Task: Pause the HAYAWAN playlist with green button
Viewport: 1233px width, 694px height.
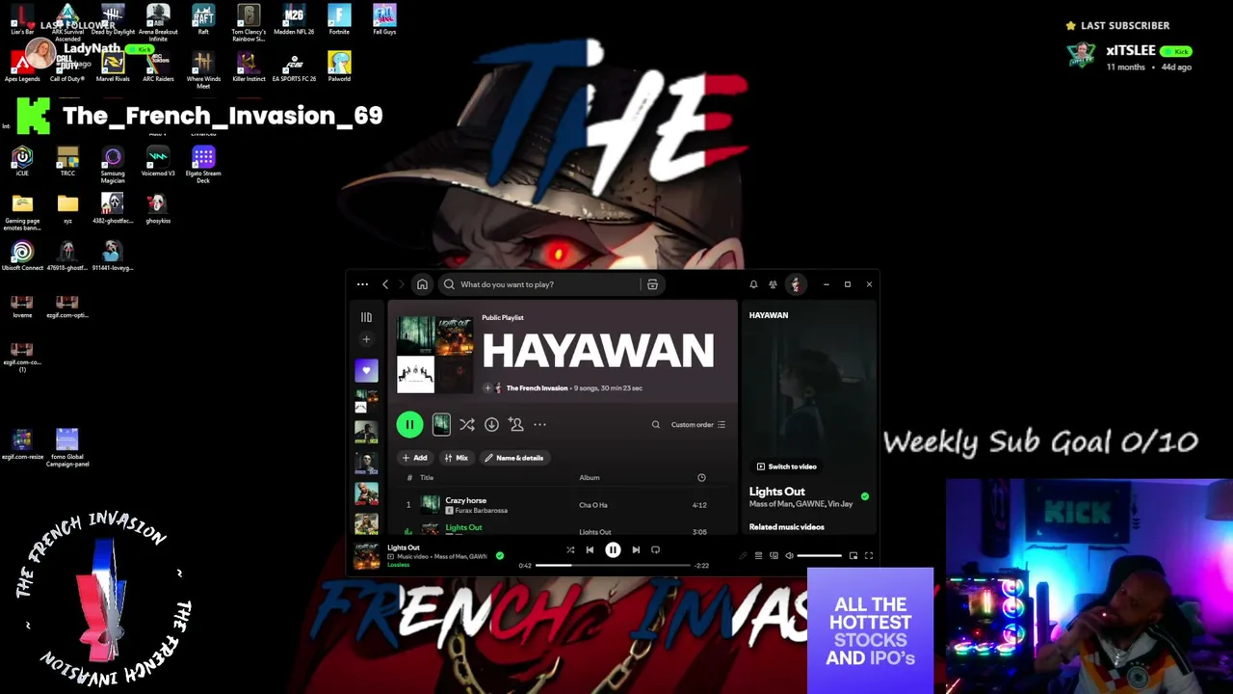Action: coord(409,424)
